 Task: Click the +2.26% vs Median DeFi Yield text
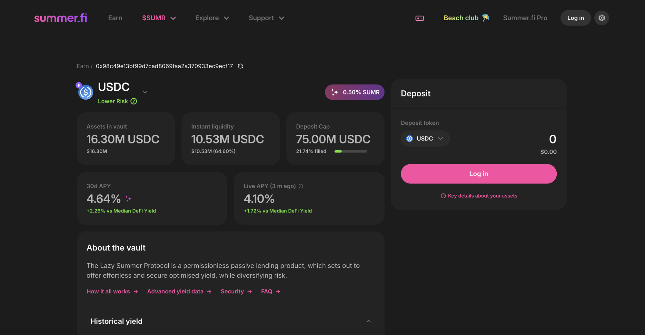pyautogui.click(x=121, y=211)
